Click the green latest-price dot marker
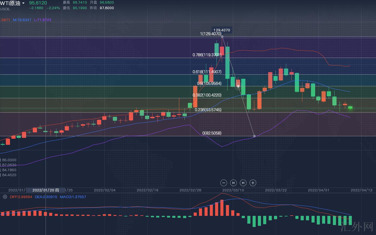Image resolution: width=376 pixels, height=235 pixels. (x=350, y=108)
